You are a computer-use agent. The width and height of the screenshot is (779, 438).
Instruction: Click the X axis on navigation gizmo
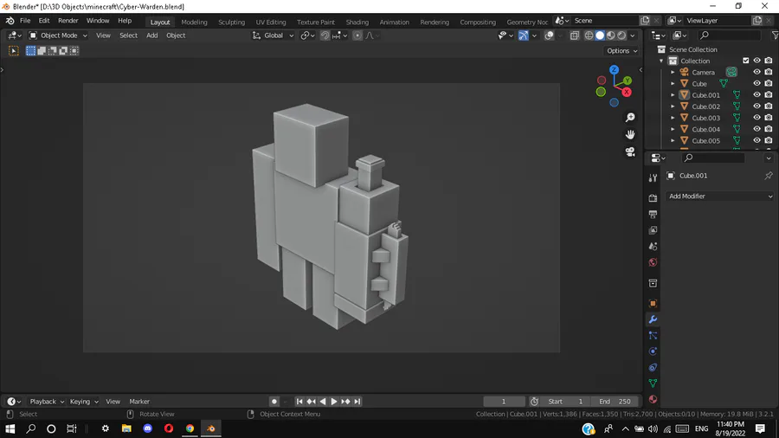627,93
